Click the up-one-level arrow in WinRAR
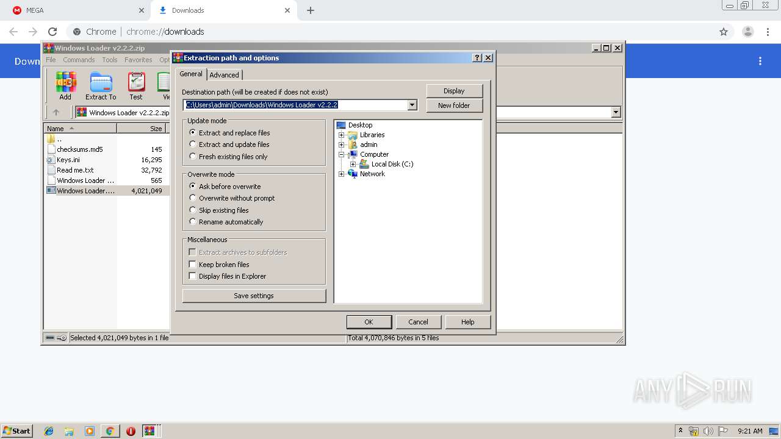This screenshot has height=439, width=781. point(56,112)
